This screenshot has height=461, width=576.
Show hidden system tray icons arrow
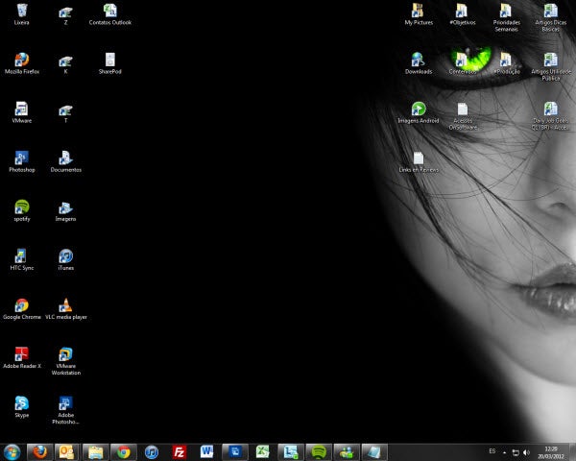(x=505, y=451)
